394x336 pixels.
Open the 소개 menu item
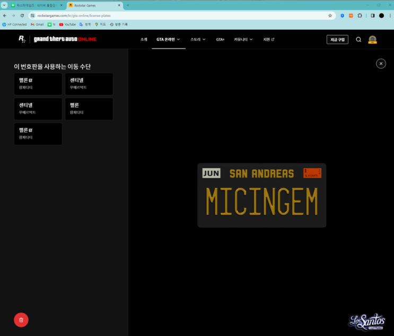click(144, 39)
